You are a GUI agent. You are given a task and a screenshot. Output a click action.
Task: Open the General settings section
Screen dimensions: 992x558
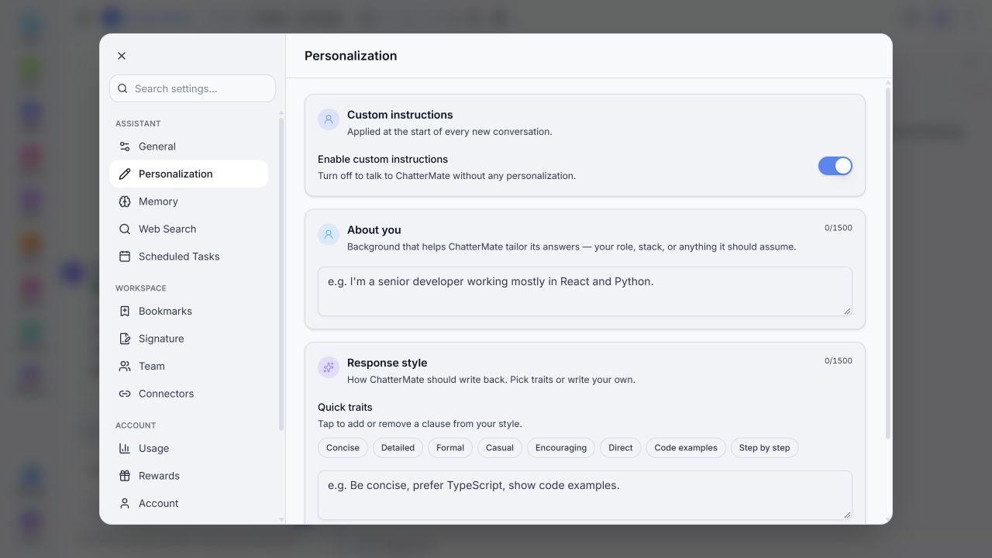[x=188, y=146]
